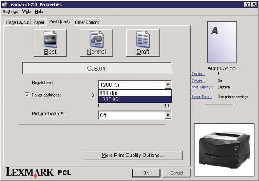Click the printer icon in title bar
The height and width of the screenshot is (181, 259).
click(x=5, y=4)
